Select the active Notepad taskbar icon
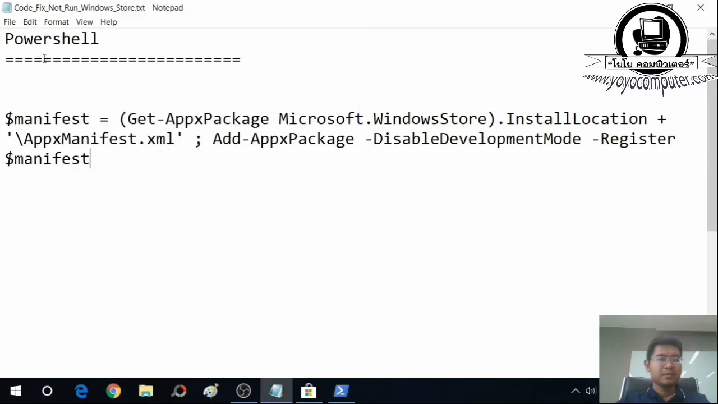The width and height of the screenshot is (718, 404). [x=275, y=391]
